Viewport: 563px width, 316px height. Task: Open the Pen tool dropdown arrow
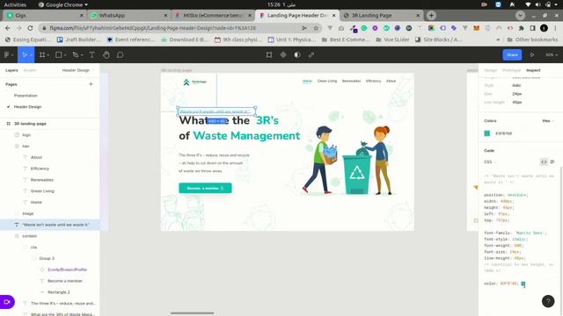pyautogui.click(x=82, y=54)
